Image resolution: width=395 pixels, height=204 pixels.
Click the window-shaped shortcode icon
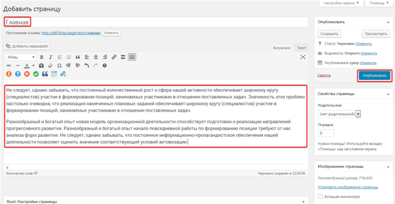pos(54,74)
